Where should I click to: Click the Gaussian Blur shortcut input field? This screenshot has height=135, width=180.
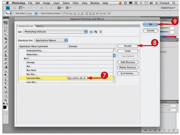77,78
